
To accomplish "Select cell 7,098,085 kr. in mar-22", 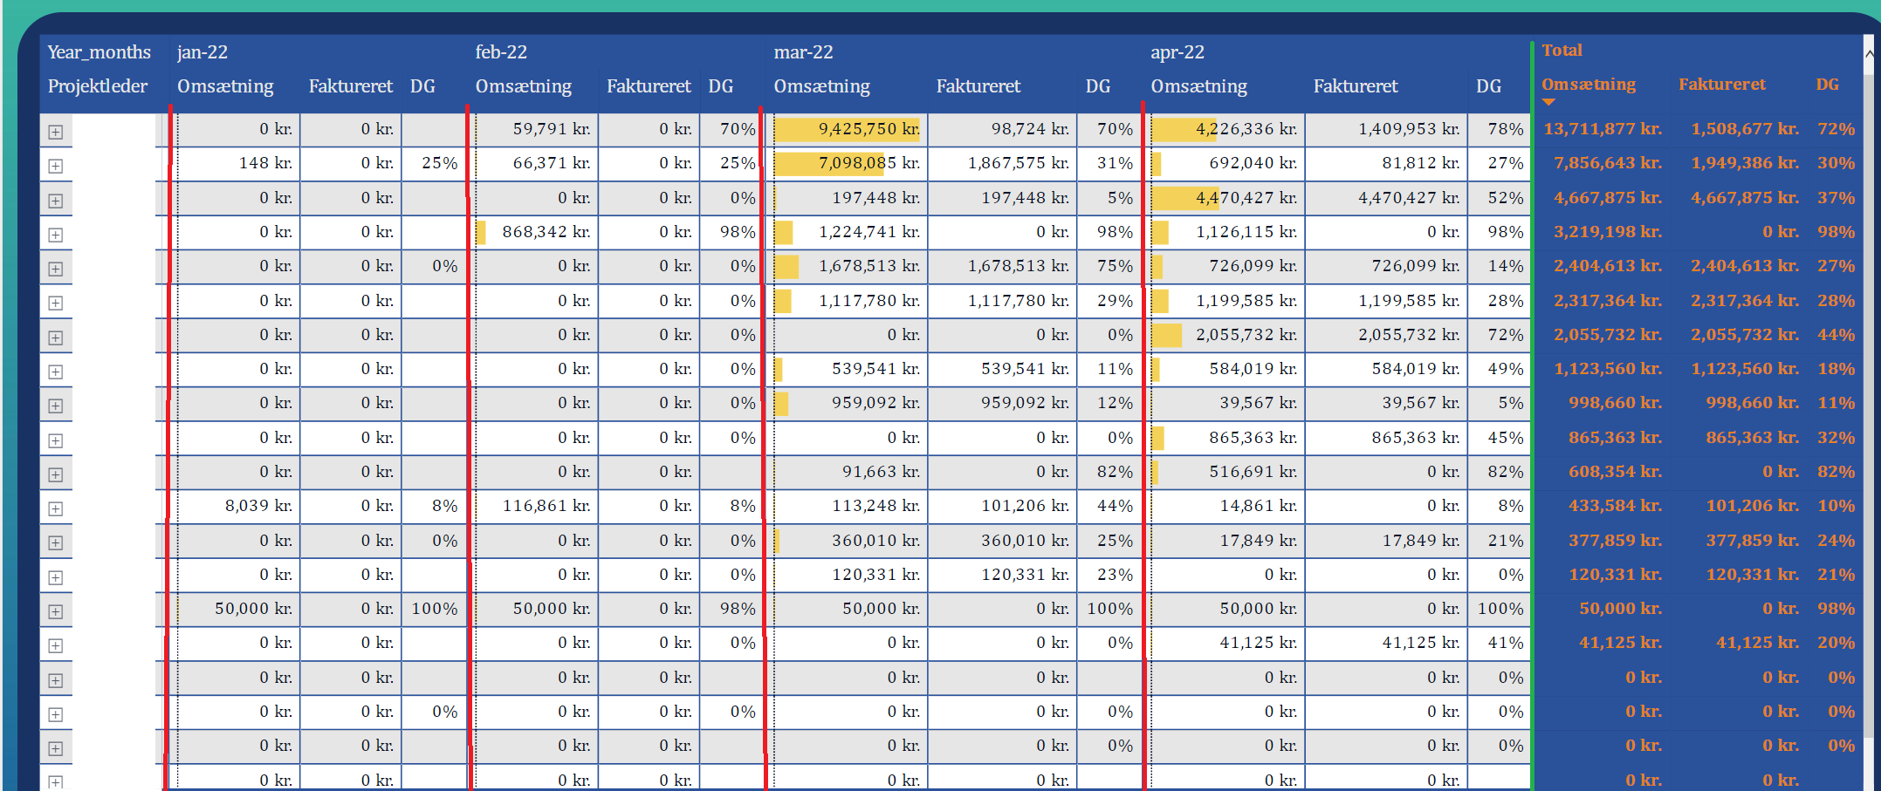I will [846, 163].
